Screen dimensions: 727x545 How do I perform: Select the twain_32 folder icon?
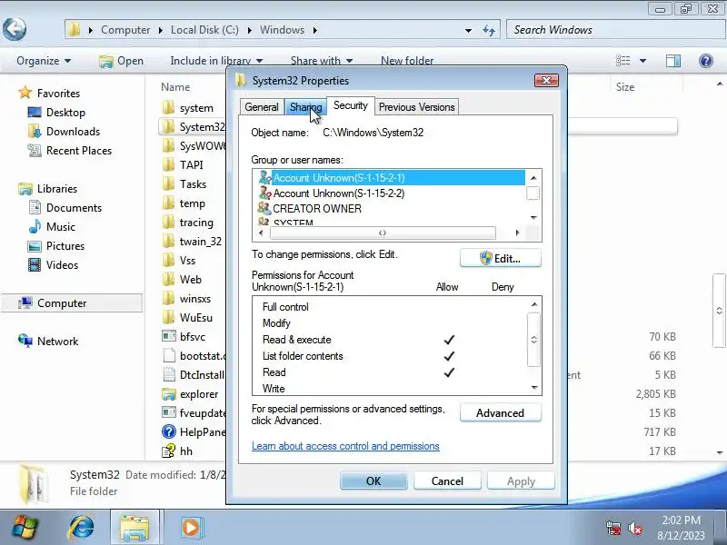(169, 241)
